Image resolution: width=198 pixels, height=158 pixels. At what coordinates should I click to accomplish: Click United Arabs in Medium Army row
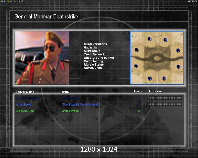coord(70,111)
